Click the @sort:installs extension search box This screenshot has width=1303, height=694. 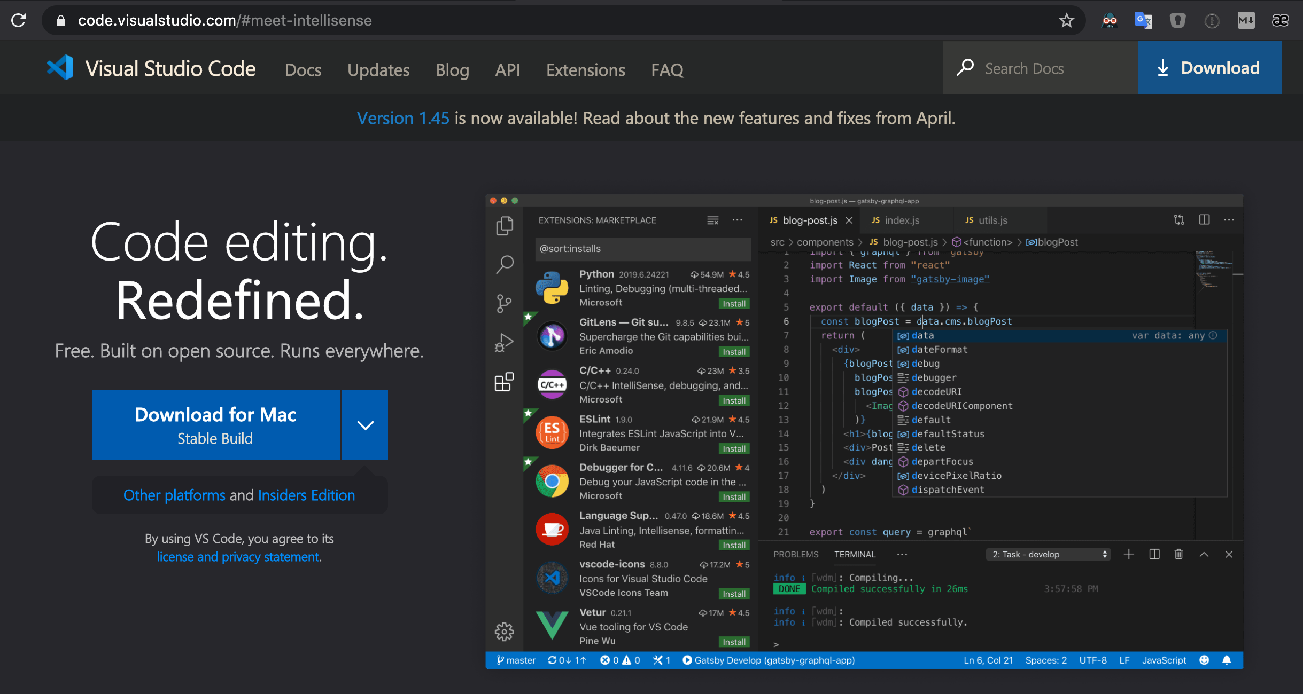pyautogui.click(x=643, y=249)
